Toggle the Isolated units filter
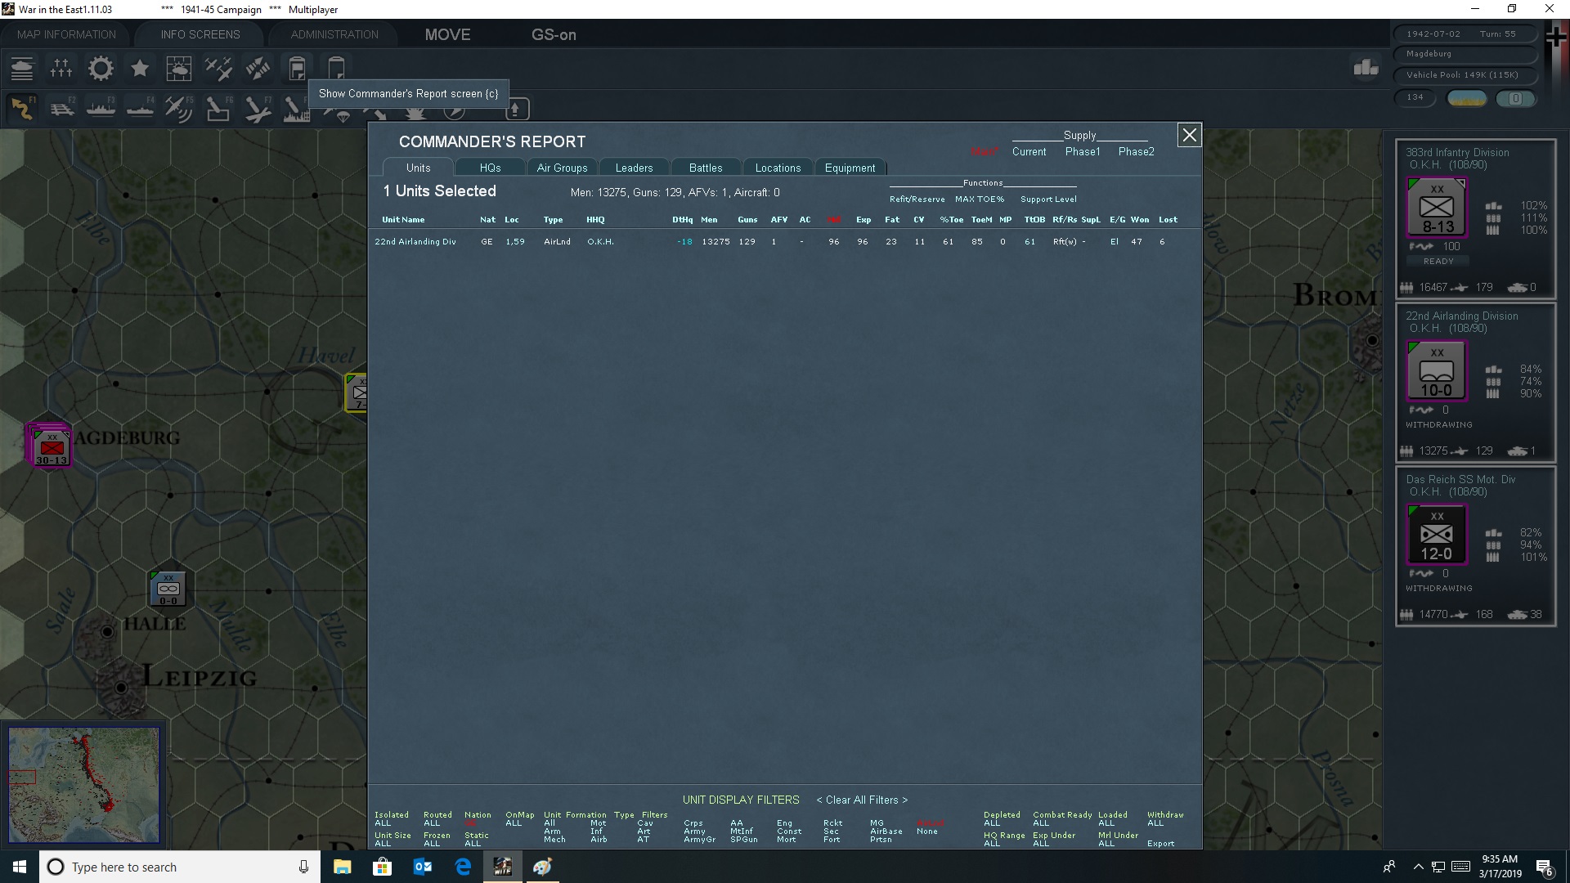 point(391,819)
